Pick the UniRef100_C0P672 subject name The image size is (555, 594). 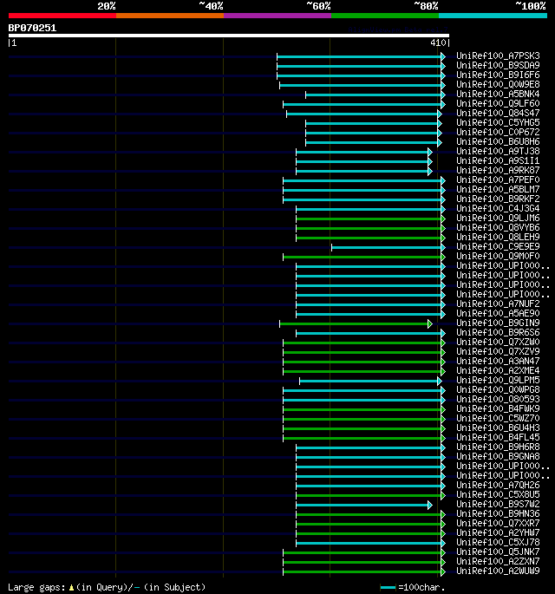coord(498,132)
